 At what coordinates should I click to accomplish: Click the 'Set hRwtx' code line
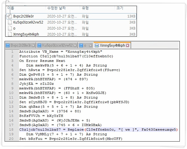70,70
